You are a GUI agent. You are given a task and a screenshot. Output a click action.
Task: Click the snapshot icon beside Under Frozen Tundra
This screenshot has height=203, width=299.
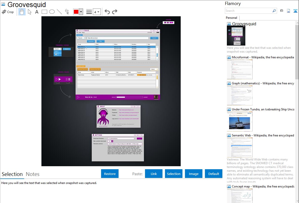point(229,109)
